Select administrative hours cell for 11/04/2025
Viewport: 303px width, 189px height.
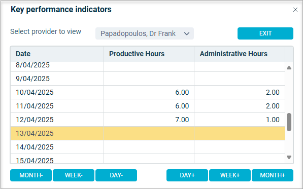240,106
